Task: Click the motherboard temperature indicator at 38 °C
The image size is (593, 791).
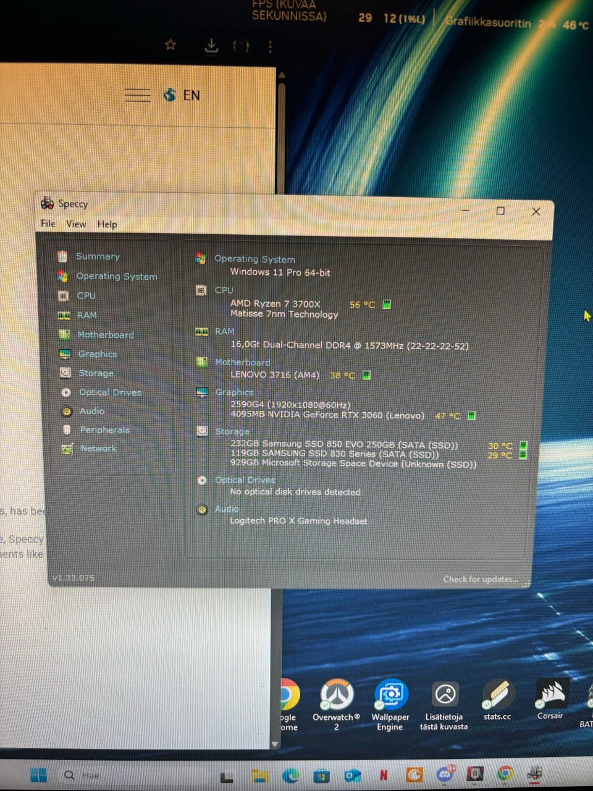Action: coord(366,374)
